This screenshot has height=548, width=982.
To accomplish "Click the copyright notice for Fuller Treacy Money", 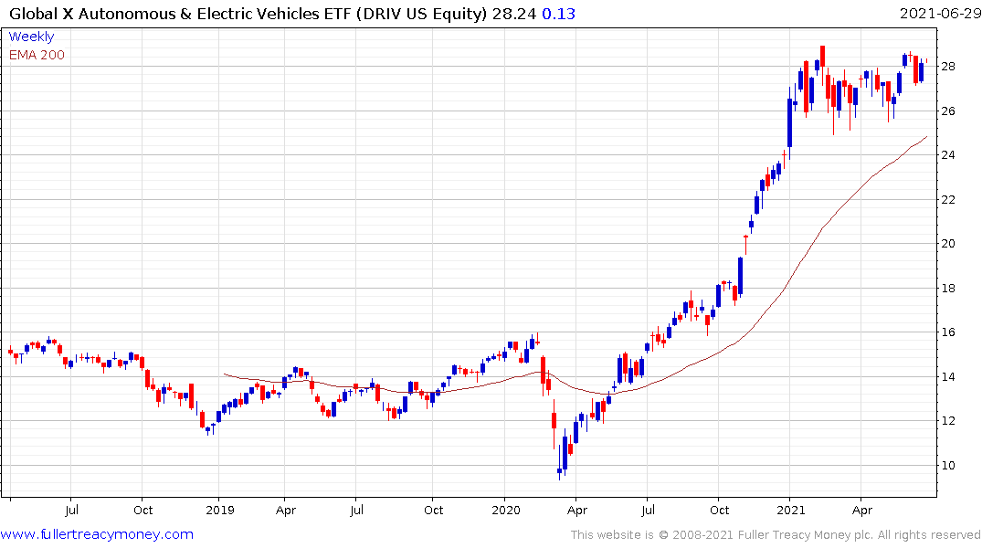I will coord(776,535).
